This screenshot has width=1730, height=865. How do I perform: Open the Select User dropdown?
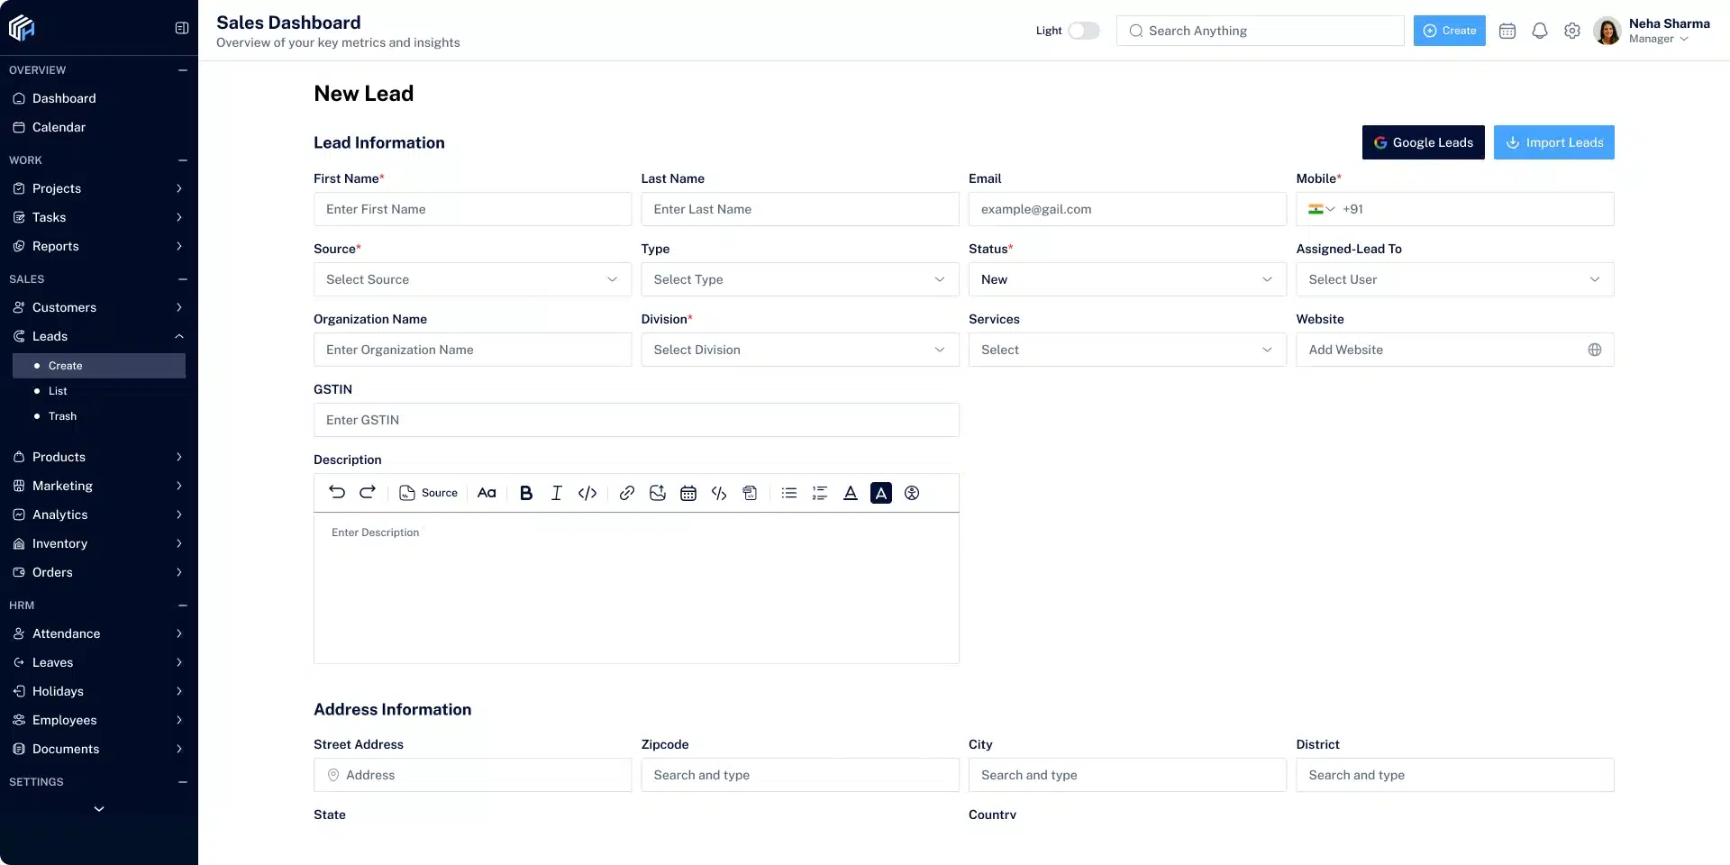(1455, 279)
